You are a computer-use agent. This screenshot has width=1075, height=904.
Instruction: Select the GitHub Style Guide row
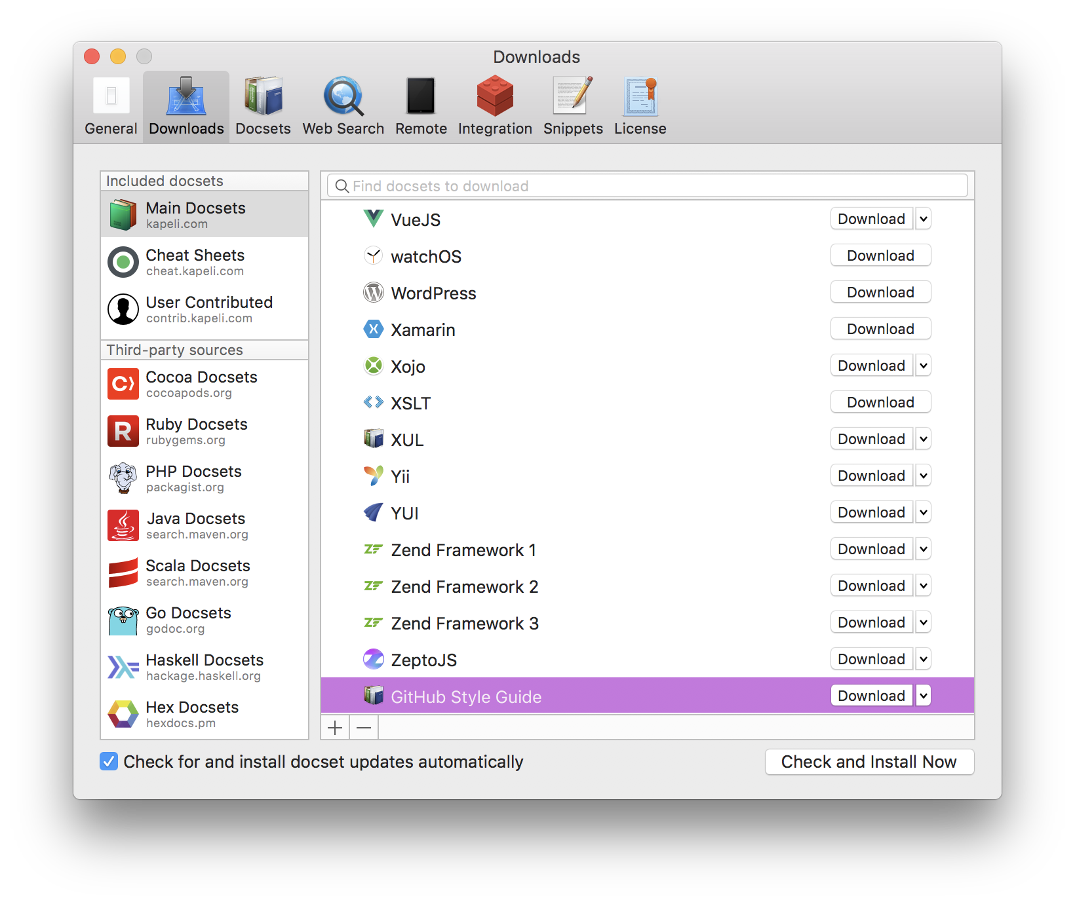(x=648, y=696)
